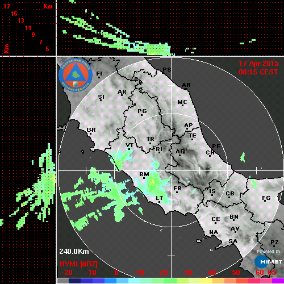Click the RM city marker for Rome

144,178
